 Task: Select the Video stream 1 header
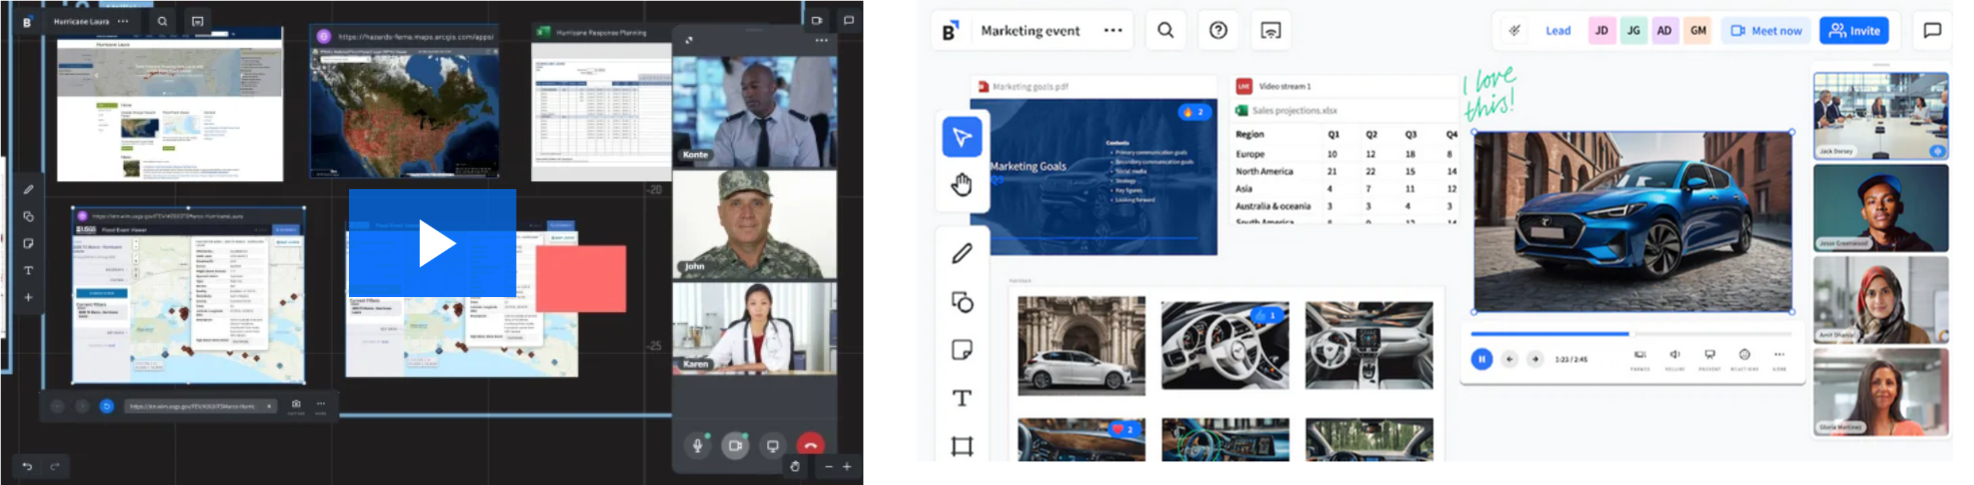pyautogui.click(x=1284, y=87)
